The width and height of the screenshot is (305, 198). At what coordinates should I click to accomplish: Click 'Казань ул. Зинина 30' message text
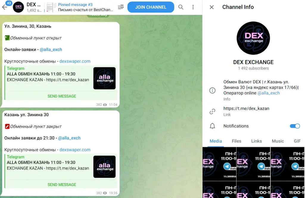[x=27, y=115]
